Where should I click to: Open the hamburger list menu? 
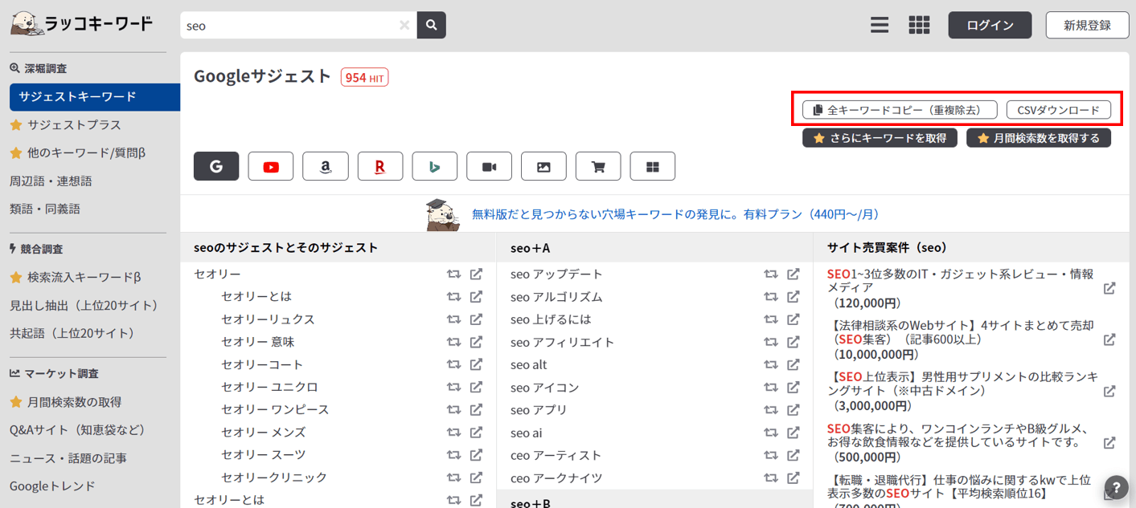coord(880,25)
